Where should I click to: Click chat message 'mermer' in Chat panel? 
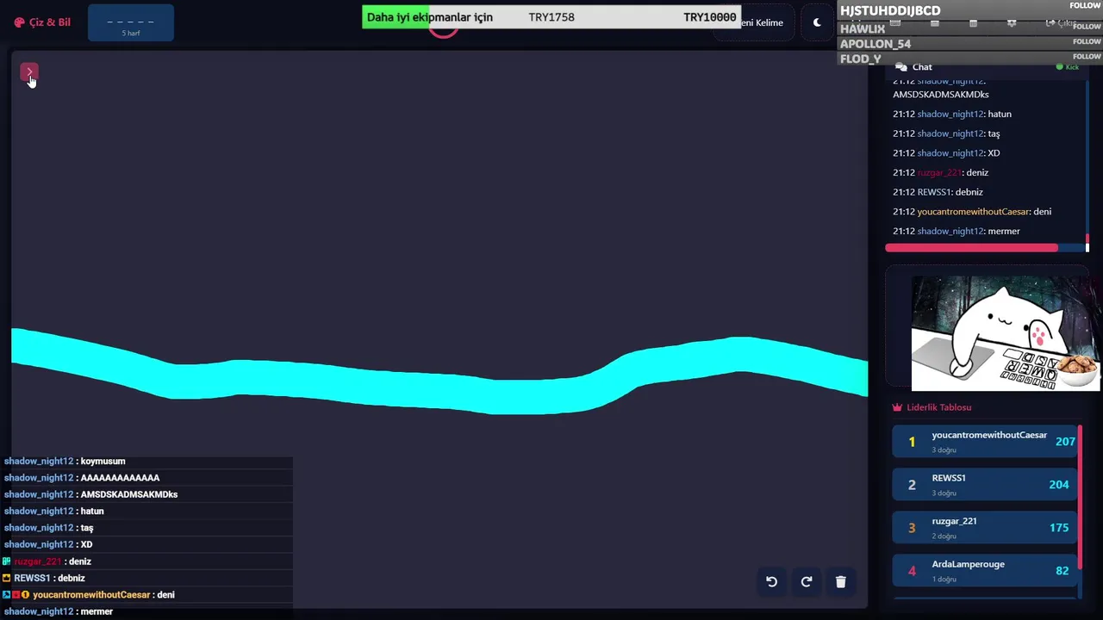[957, 231]
